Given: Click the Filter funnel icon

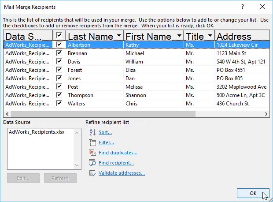Looking at the screenshot, I should point(92,142).
